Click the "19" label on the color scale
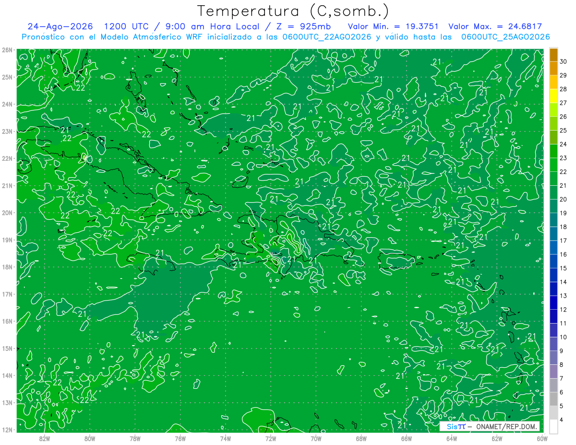Viewport: 576px width, 445px height. [563, 213]
